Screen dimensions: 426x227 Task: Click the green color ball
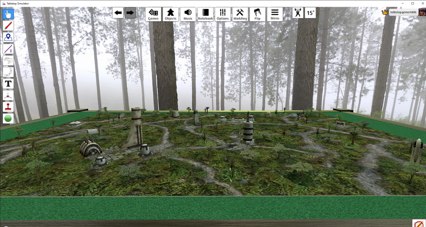8,119
